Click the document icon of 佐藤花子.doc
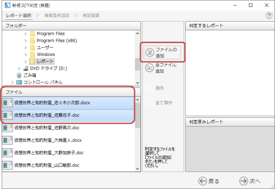 pyautogui.click(x=7, y=115)
